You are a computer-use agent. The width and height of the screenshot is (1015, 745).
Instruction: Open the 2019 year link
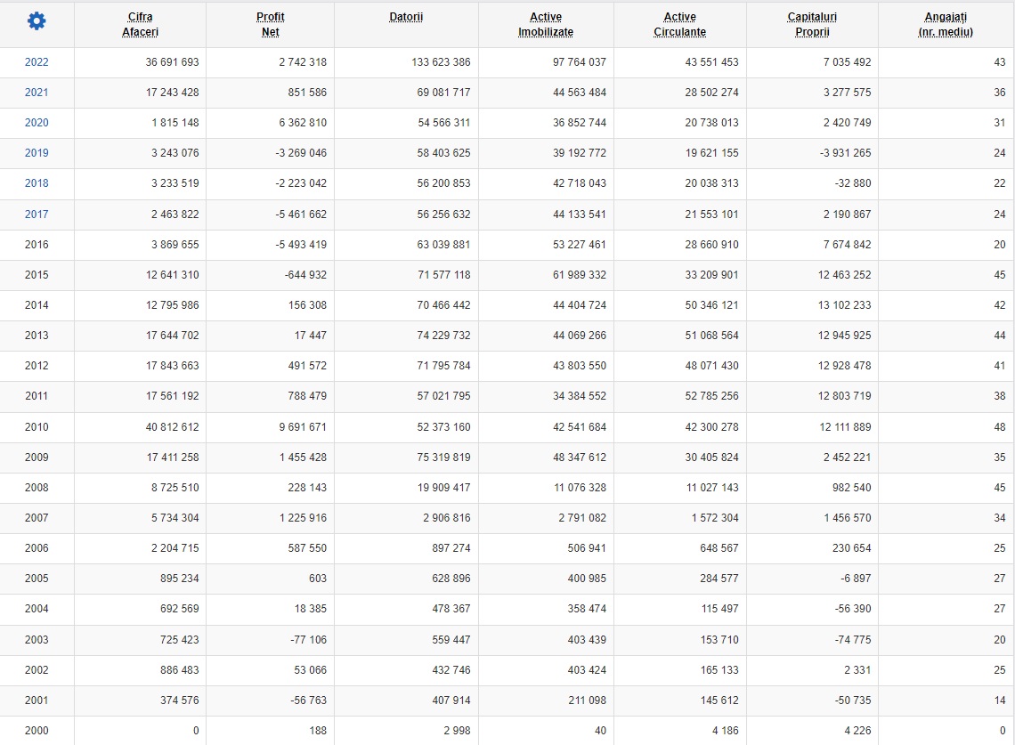tap(37, 153)
